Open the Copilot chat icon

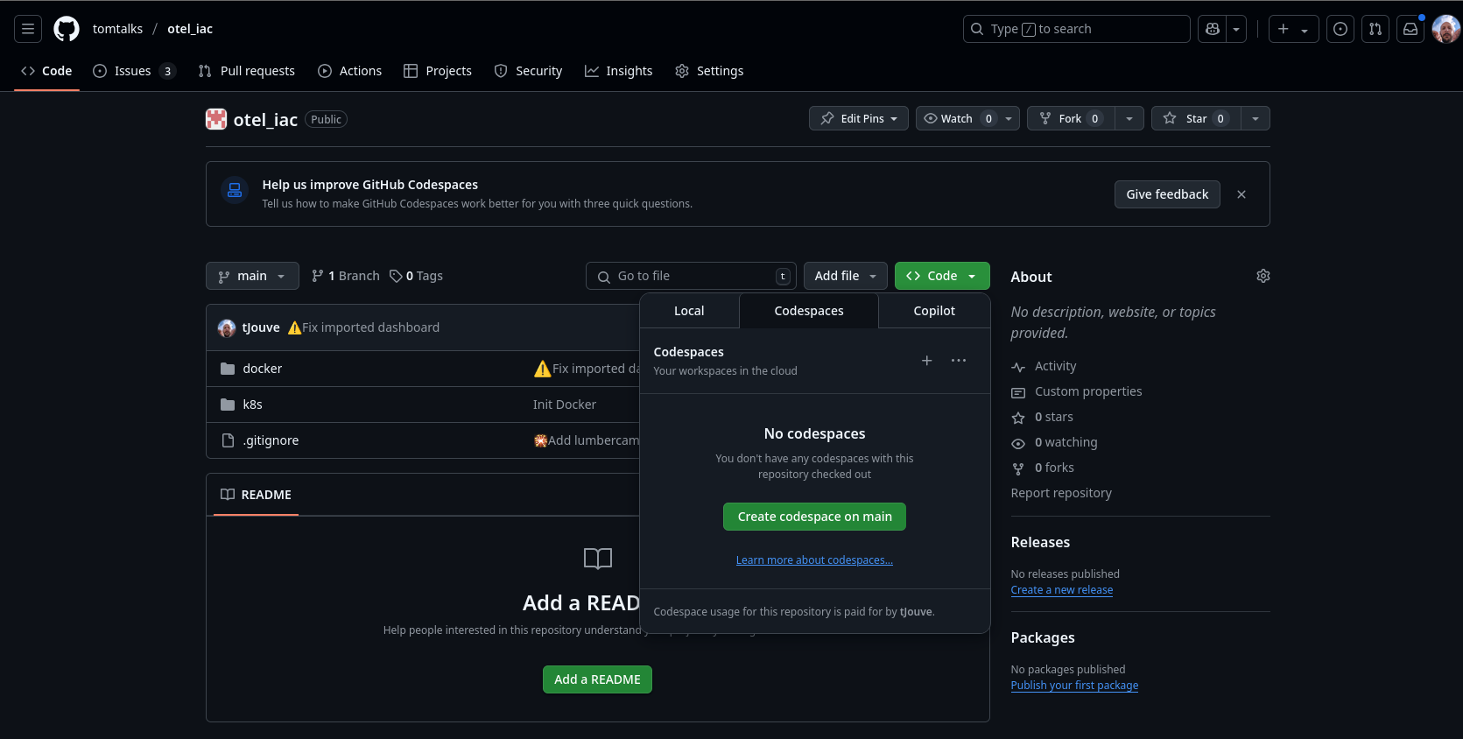click(x=1213, y=29)
